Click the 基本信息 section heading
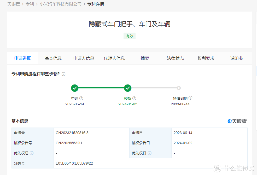Viewport: 257px width, 175px height. tap(20, 121)
